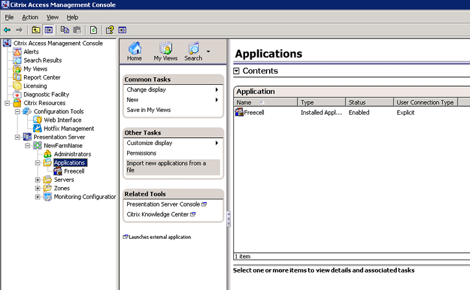470x290 pixels.
Task: Click the Copy toolbar icon
Action: pos(65,30)
